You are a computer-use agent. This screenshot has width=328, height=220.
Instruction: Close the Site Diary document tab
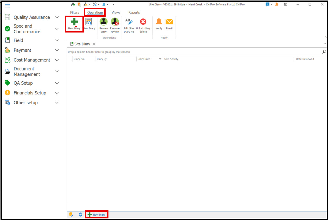(x=94, y=44)
